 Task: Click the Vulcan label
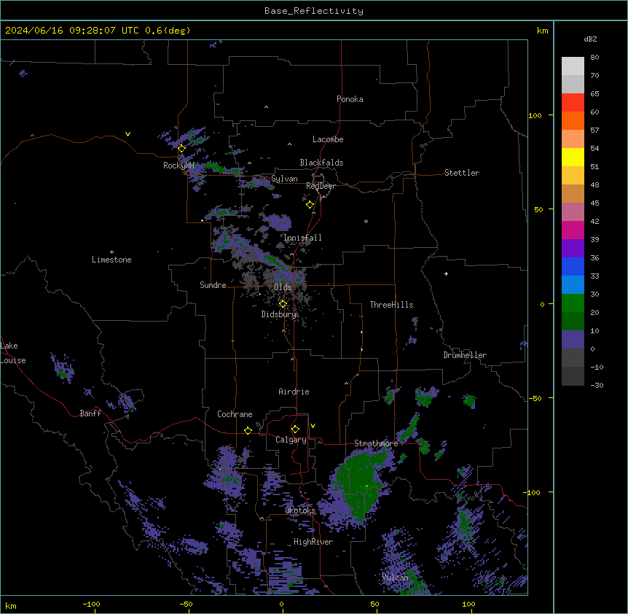click(x=395, y=578)
